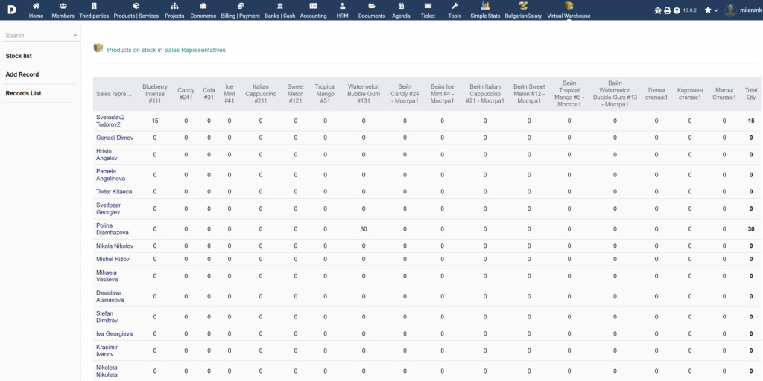
Task: Open the Ticket module
Action: pos(428,10)
